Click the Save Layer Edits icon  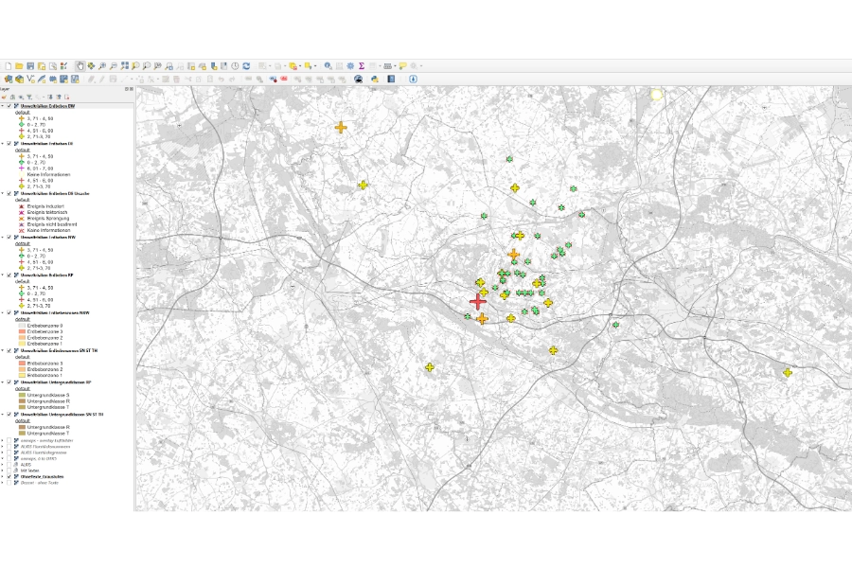113,79
